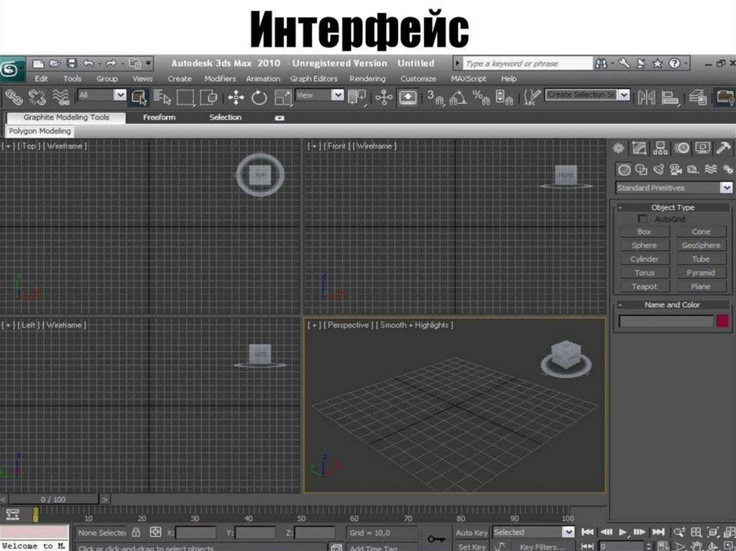
Task: Open the MAXScript menu
Action: coord(469,79)
